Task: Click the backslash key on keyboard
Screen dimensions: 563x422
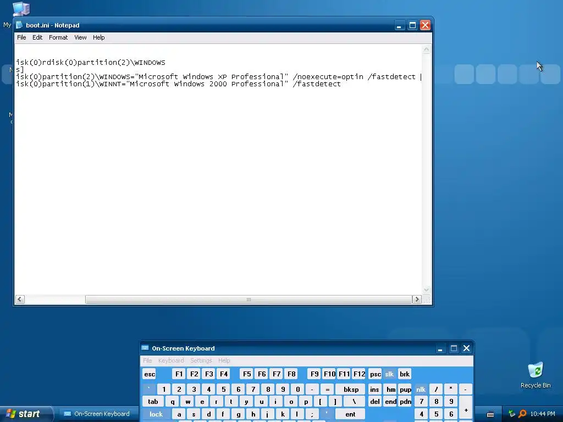Action: (x=354, y=402)
